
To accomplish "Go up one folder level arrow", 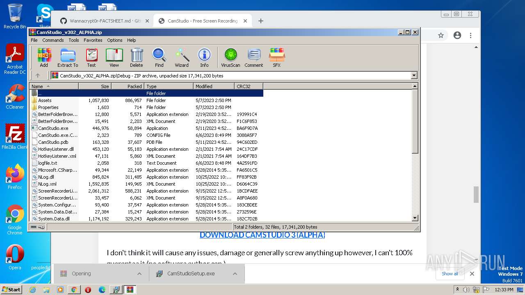I will tap(38, 75).
